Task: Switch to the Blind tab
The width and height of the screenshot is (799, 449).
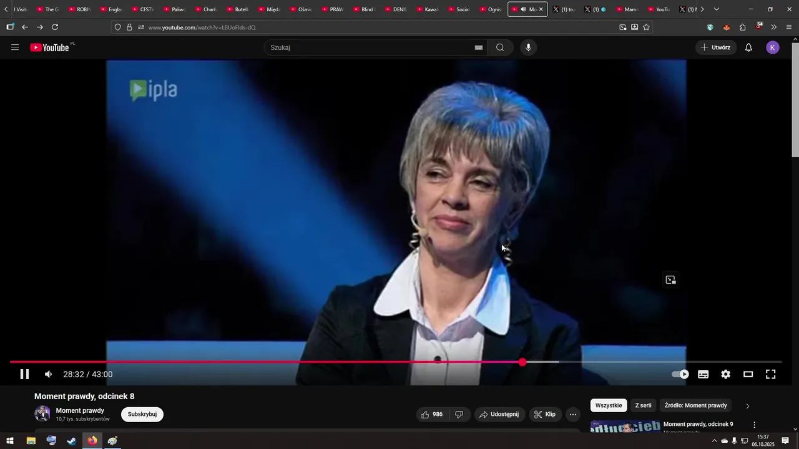Action: tap(365, 9)
